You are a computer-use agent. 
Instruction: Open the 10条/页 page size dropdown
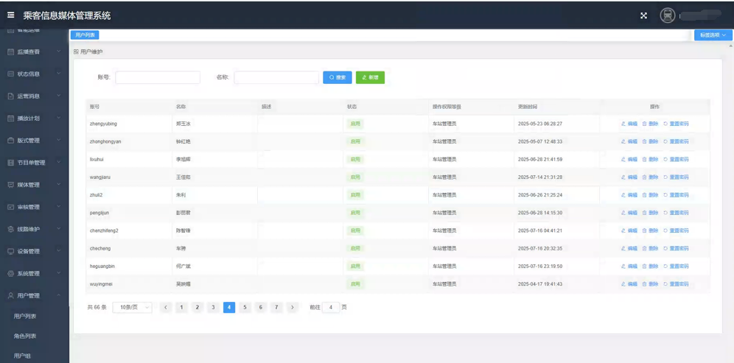[132, 308]
